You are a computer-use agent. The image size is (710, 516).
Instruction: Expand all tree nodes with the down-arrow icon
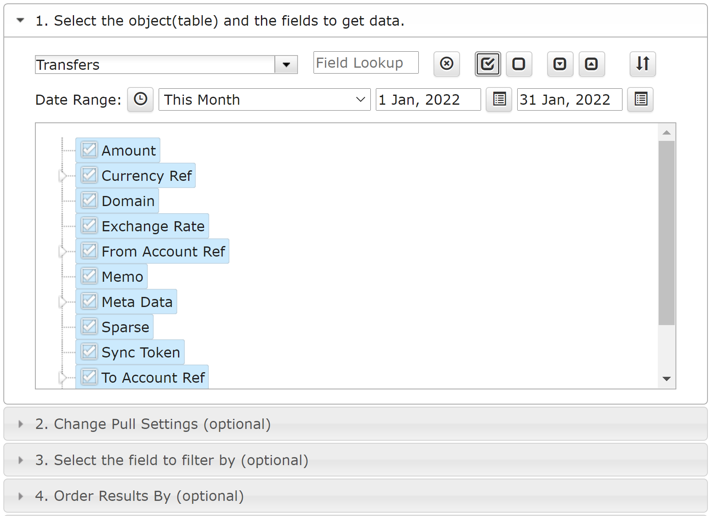(x=560, y=64)
